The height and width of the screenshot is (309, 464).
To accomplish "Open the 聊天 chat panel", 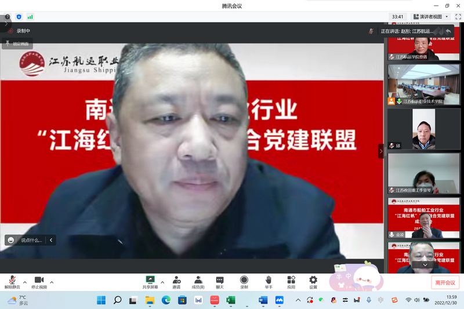I will click(220, 282).
